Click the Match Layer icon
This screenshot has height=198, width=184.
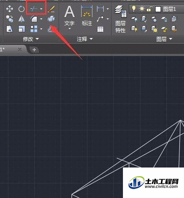tap(174, 29)
